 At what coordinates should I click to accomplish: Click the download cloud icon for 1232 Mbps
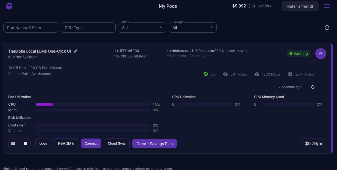click(x=257, y=74)
